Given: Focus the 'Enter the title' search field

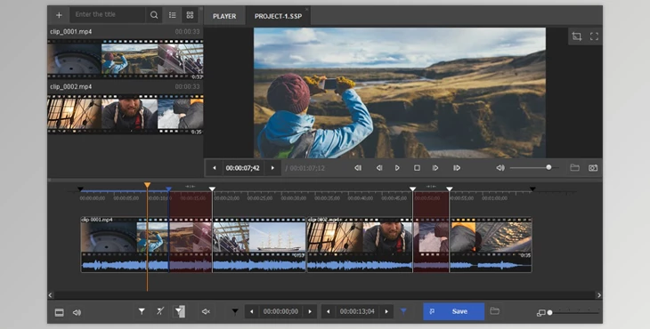Looking at the screenshot, I should [108, 14].
